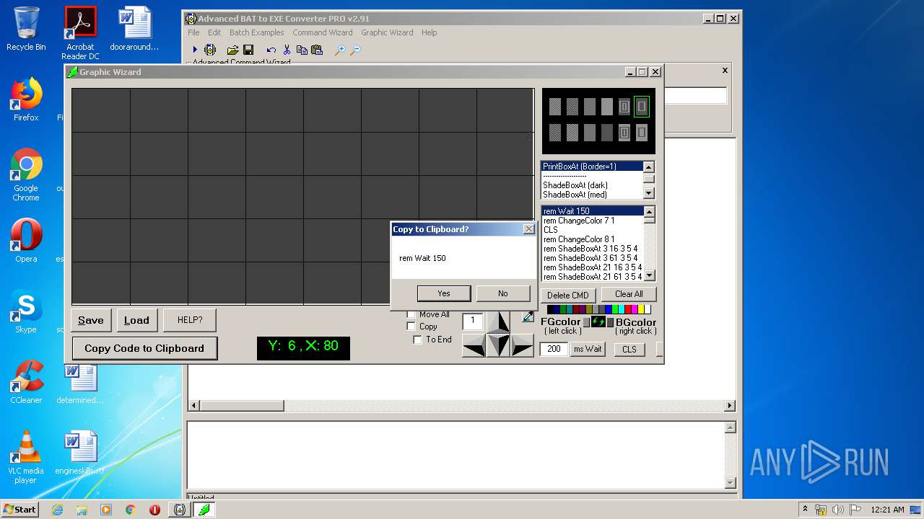Click No in Copy to Clipboard dialog
924x519 pixels.
(503, 293)
